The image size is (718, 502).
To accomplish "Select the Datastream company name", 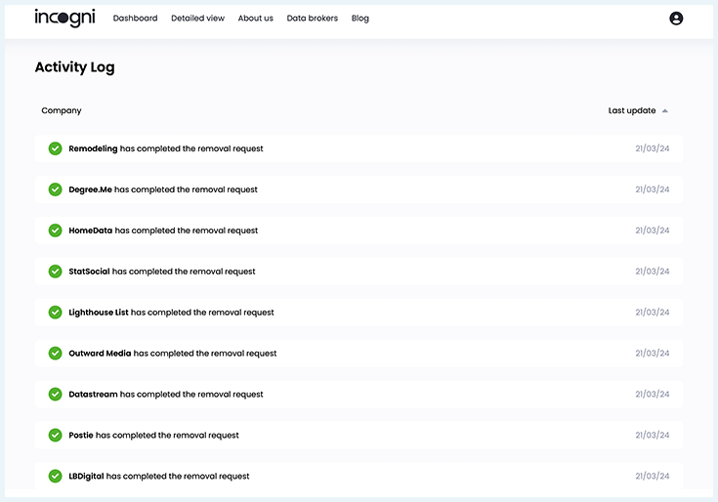I will [93, 395].
